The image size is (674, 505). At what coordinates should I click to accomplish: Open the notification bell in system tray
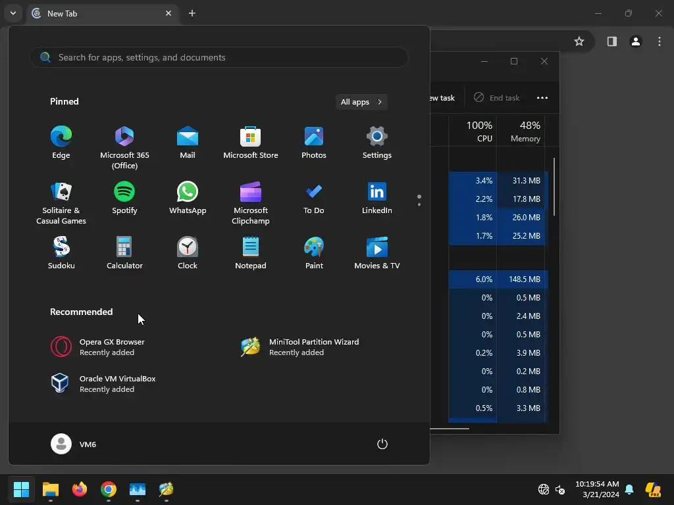click(x=629, y=489)
